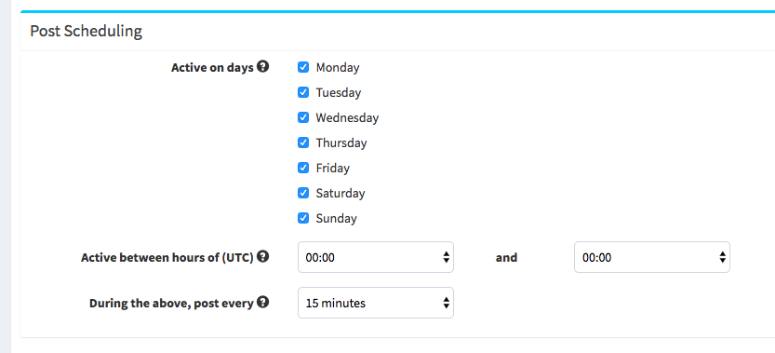Uncheck the Monday checkbox

[x=303, y=67]
